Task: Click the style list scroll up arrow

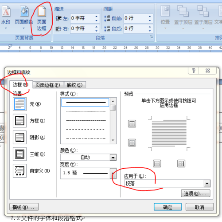Action: (113, 101)
